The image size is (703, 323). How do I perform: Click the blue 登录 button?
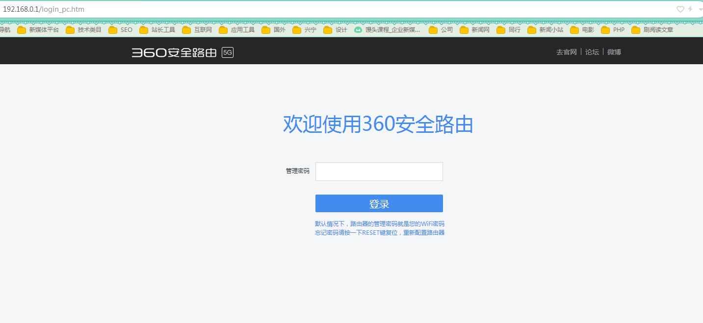click(x=379, y=203)
